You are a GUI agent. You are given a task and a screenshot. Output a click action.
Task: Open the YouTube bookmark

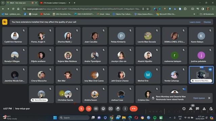[x=45, y=14]
